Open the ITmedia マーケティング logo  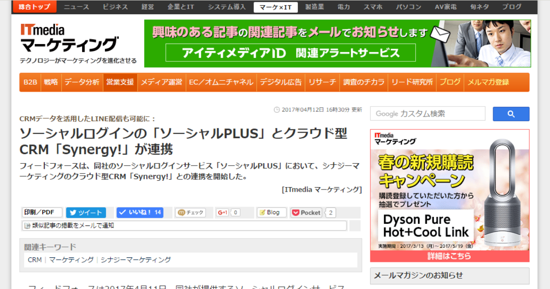(x=69, y=39)
